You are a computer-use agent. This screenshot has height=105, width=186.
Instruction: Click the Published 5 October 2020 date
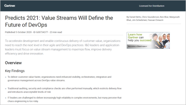tap(18, 32)
